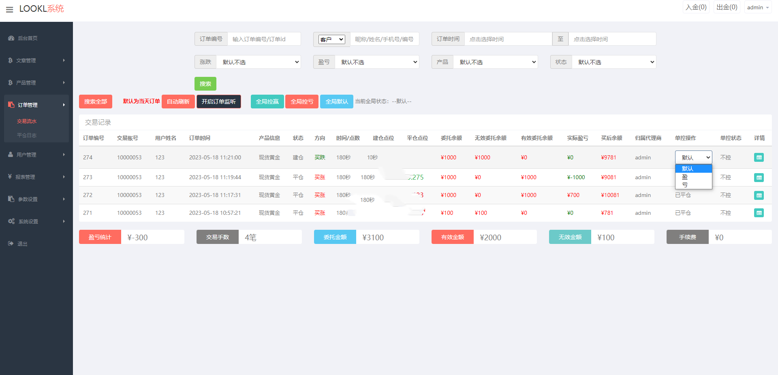Open the 涨跌 dropdown

click(259, 62)
